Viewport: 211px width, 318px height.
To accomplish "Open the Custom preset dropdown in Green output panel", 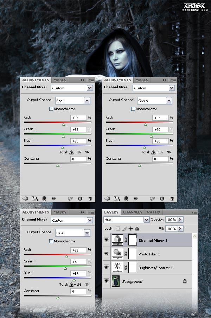I will coord(154,88).
